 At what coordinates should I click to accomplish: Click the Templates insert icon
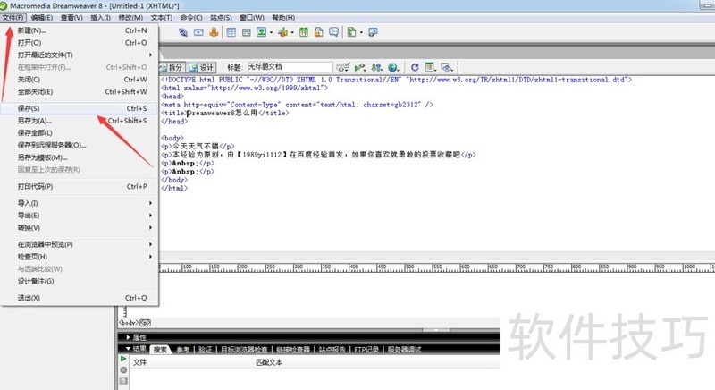(351, 32)
